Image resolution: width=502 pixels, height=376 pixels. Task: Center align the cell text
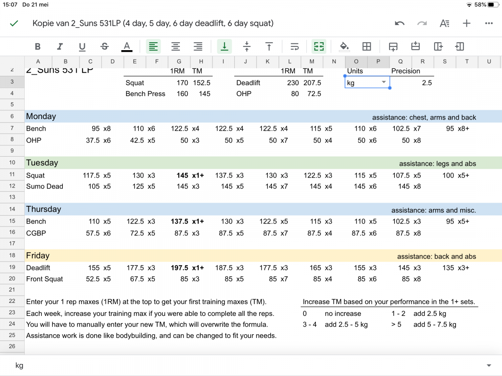click(176, 46)
